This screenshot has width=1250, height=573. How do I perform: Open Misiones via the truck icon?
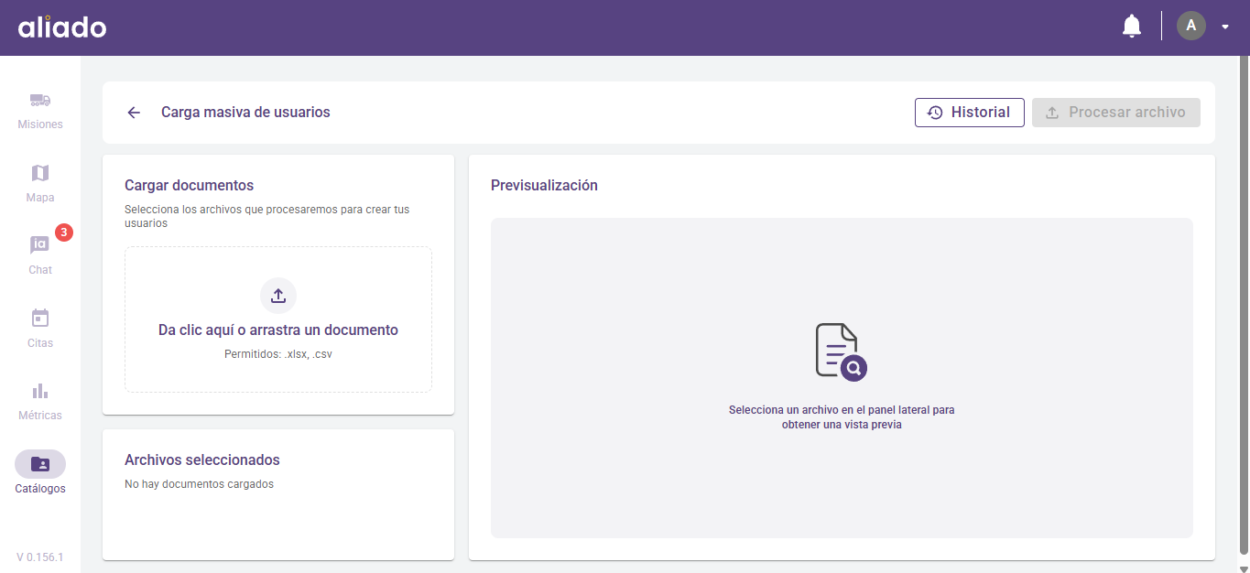point(40,100)
